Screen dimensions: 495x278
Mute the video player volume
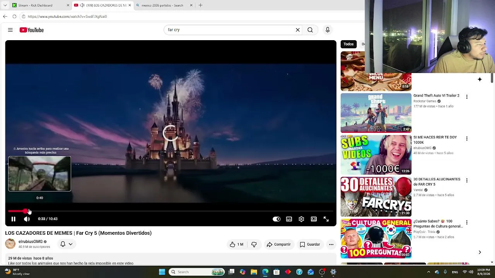click(27, 219)
